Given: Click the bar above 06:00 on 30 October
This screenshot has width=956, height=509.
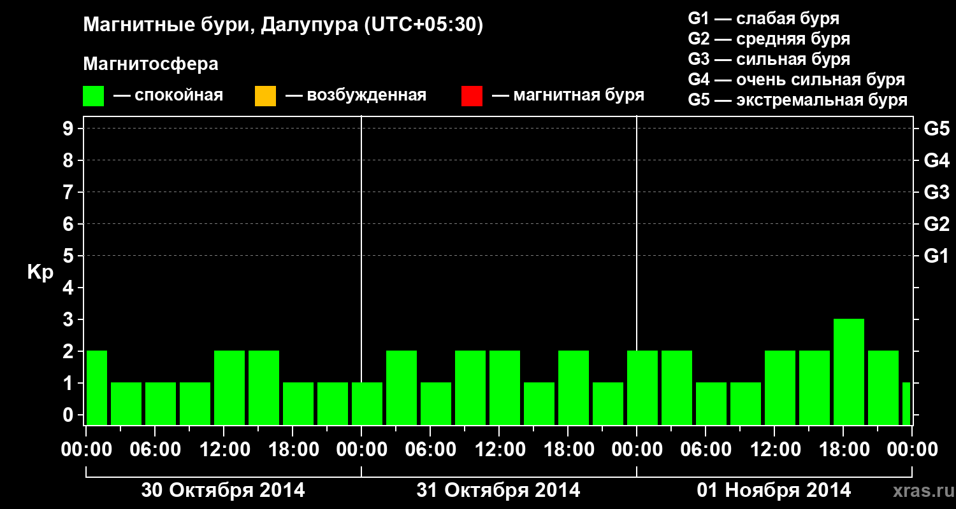Looking at the screenshot, I should coord(161,403).
